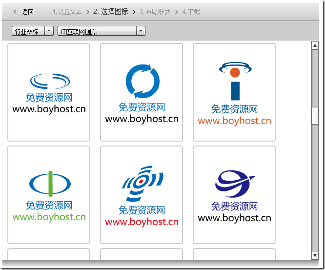Choose the dark blue orbit plane logo
This screenshot has width=325, height=270.
point(234,195)
